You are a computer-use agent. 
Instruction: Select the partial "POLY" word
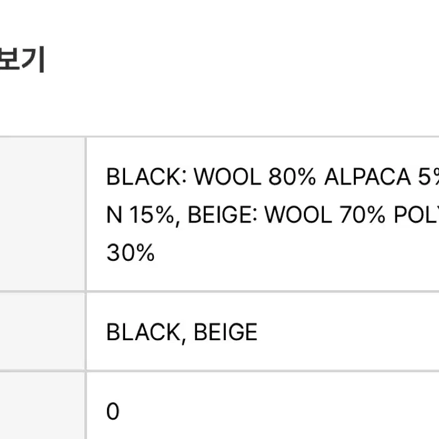[416, 215]
